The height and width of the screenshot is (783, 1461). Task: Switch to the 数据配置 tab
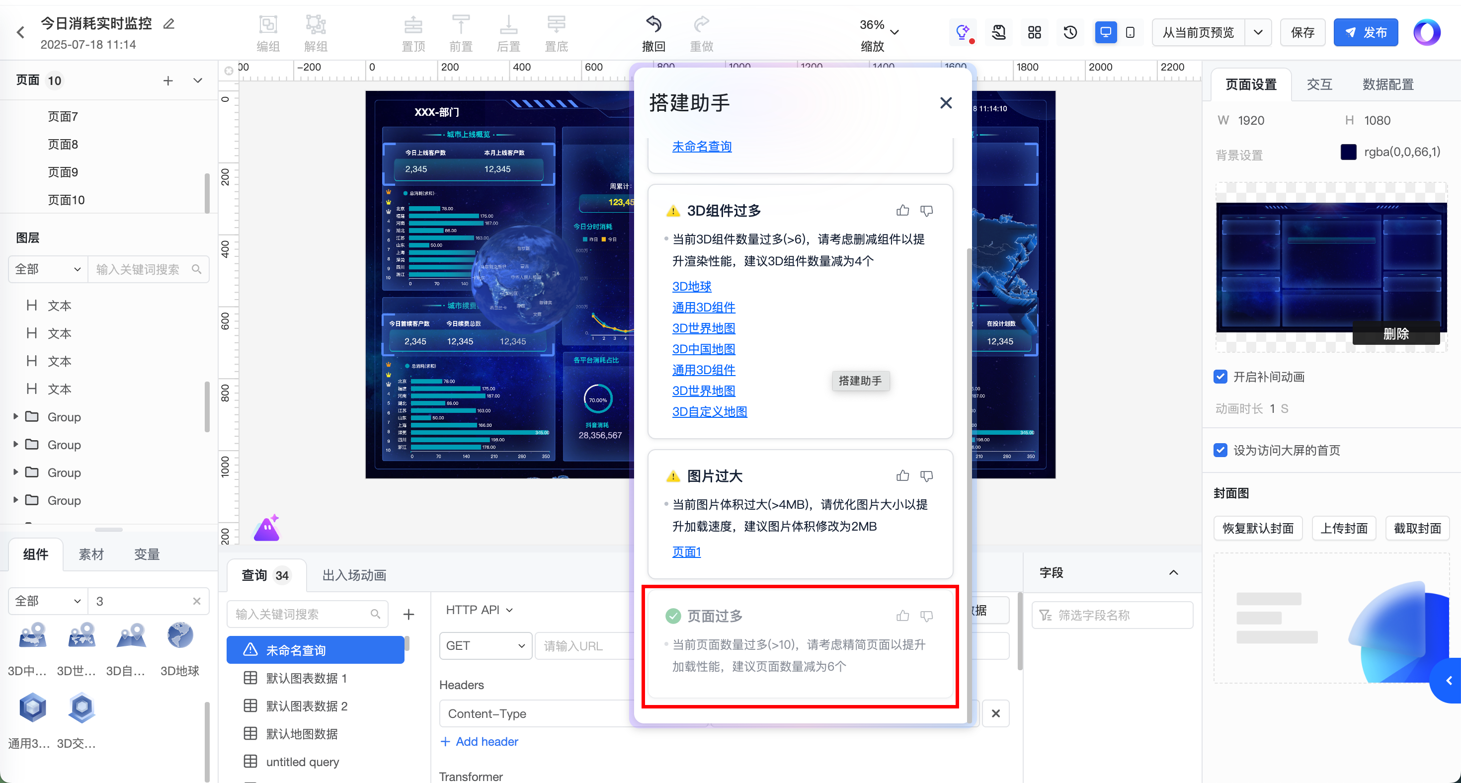1388,84
